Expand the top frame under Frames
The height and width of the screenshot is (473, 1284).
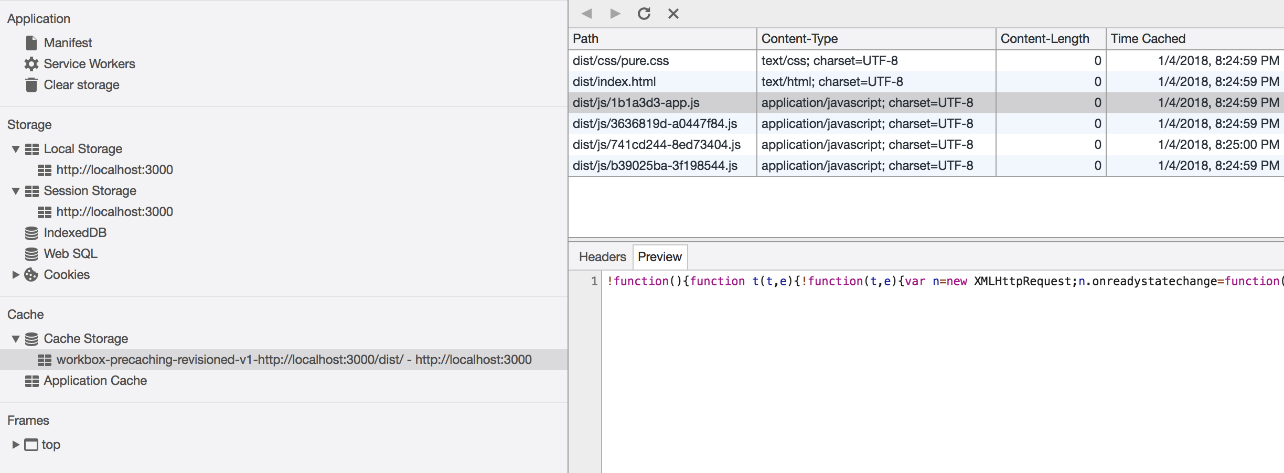click(x=15, y=444)
